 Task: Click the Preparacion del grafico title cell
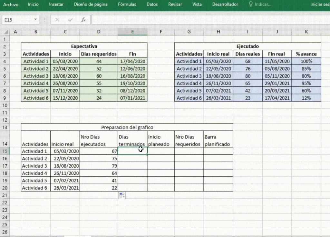click(x=127, y=127)
